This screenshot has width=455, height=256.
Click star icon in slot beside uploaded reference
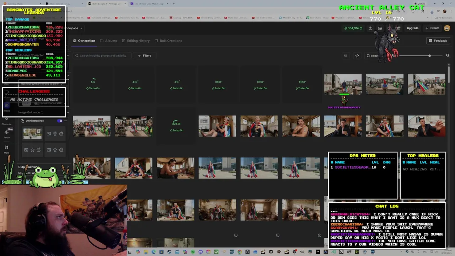55,134
